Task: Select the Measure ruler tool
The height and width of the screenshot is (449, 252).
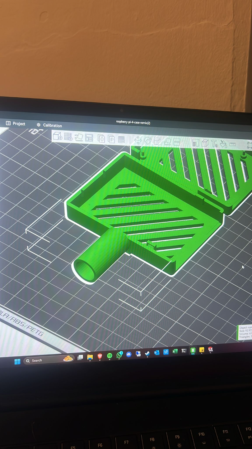Action: (x=232, y=144)
